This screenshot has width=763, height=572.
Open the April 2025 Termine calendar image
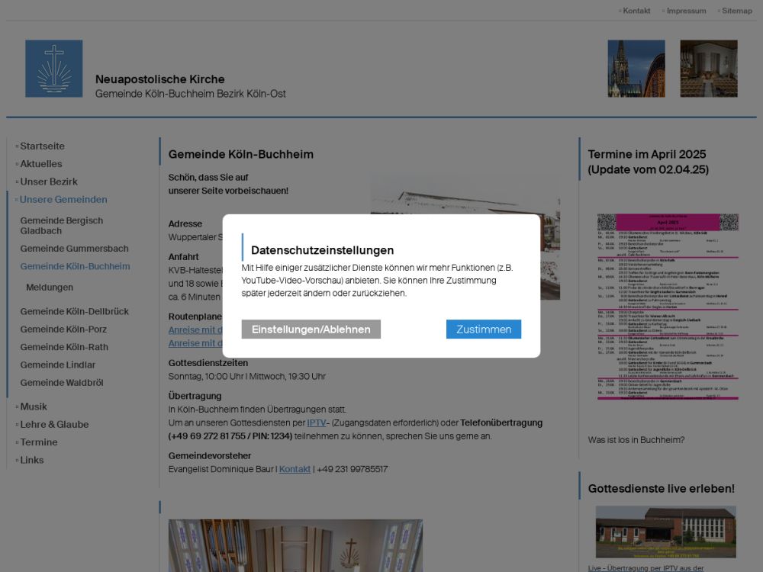pyautogui.click(x=668, y=306)
